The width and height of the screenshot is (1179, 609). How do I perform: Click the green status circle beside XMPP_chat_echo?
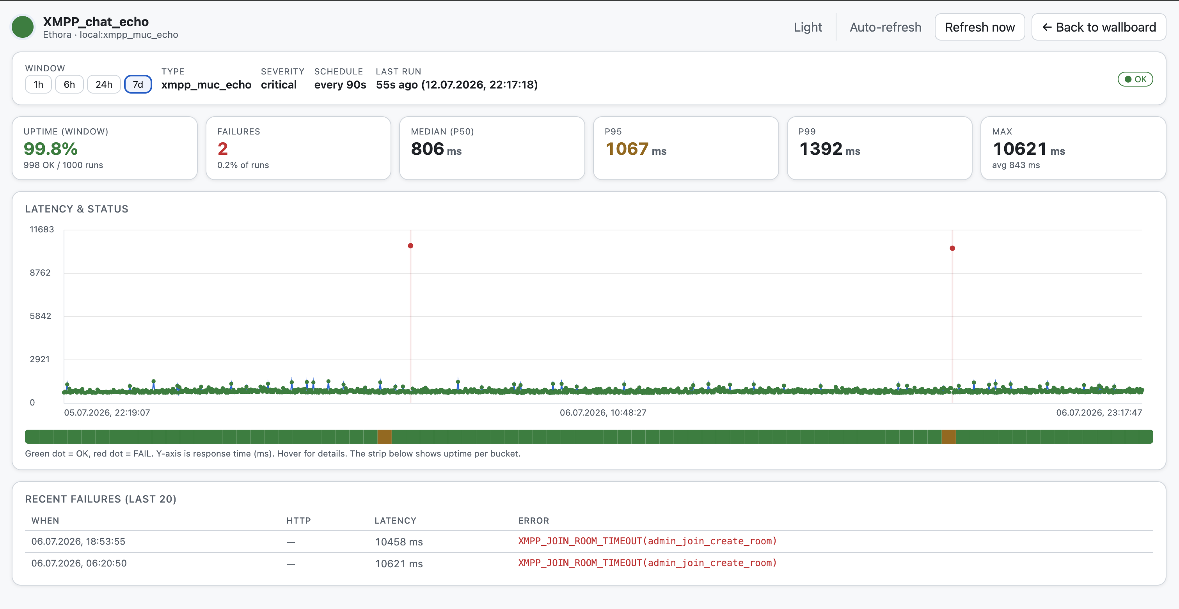point(22,27)
